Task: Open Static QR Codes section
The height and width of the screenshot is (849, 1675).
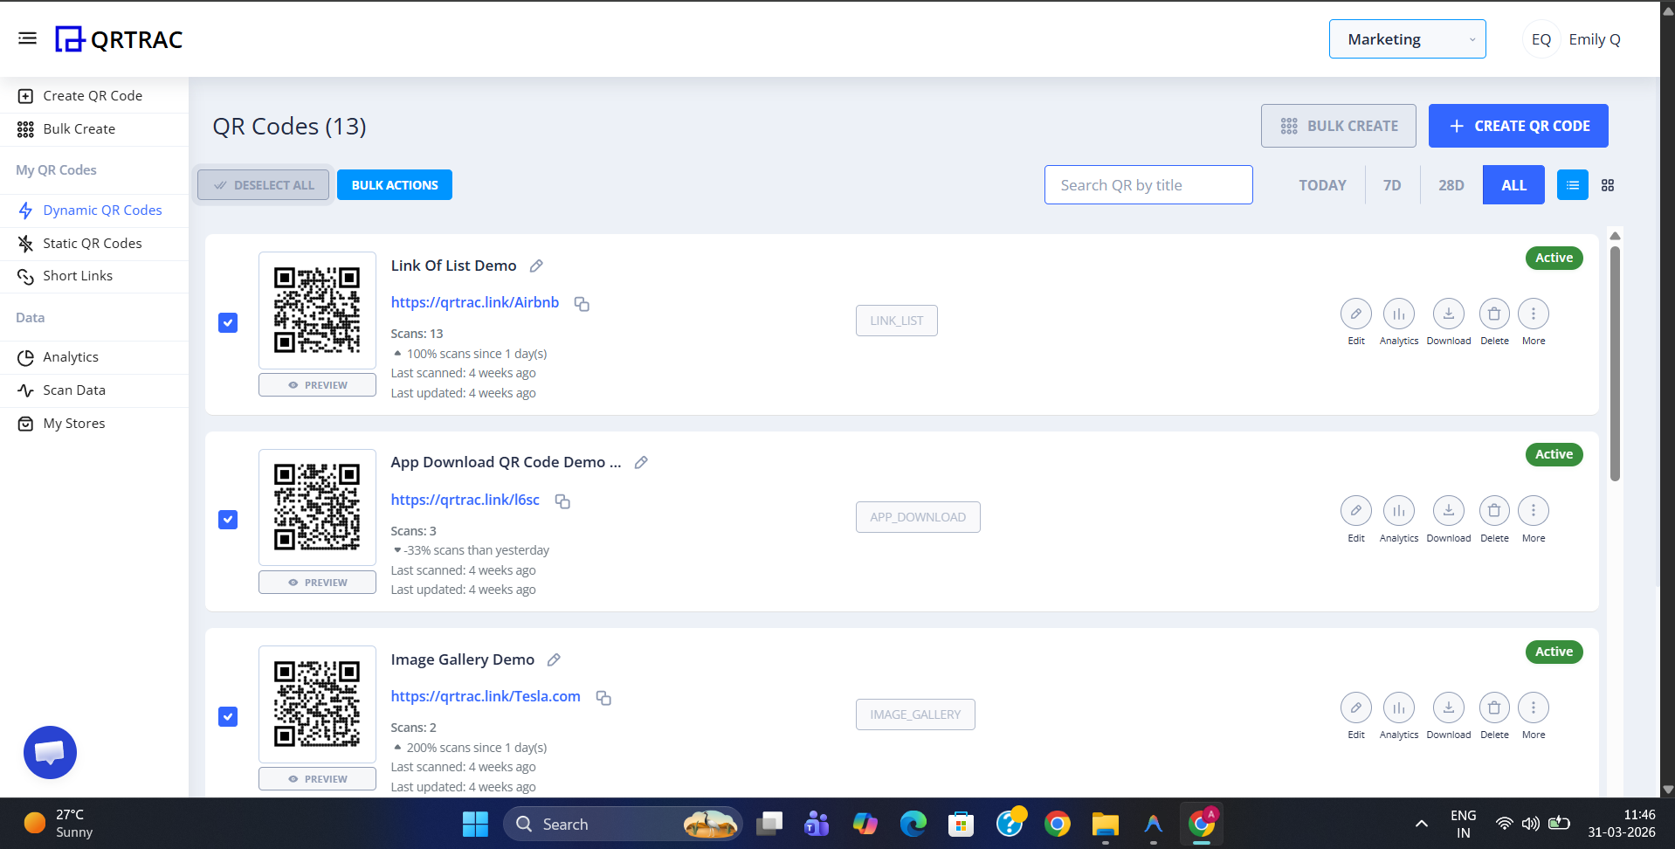Action: point(93,243)
